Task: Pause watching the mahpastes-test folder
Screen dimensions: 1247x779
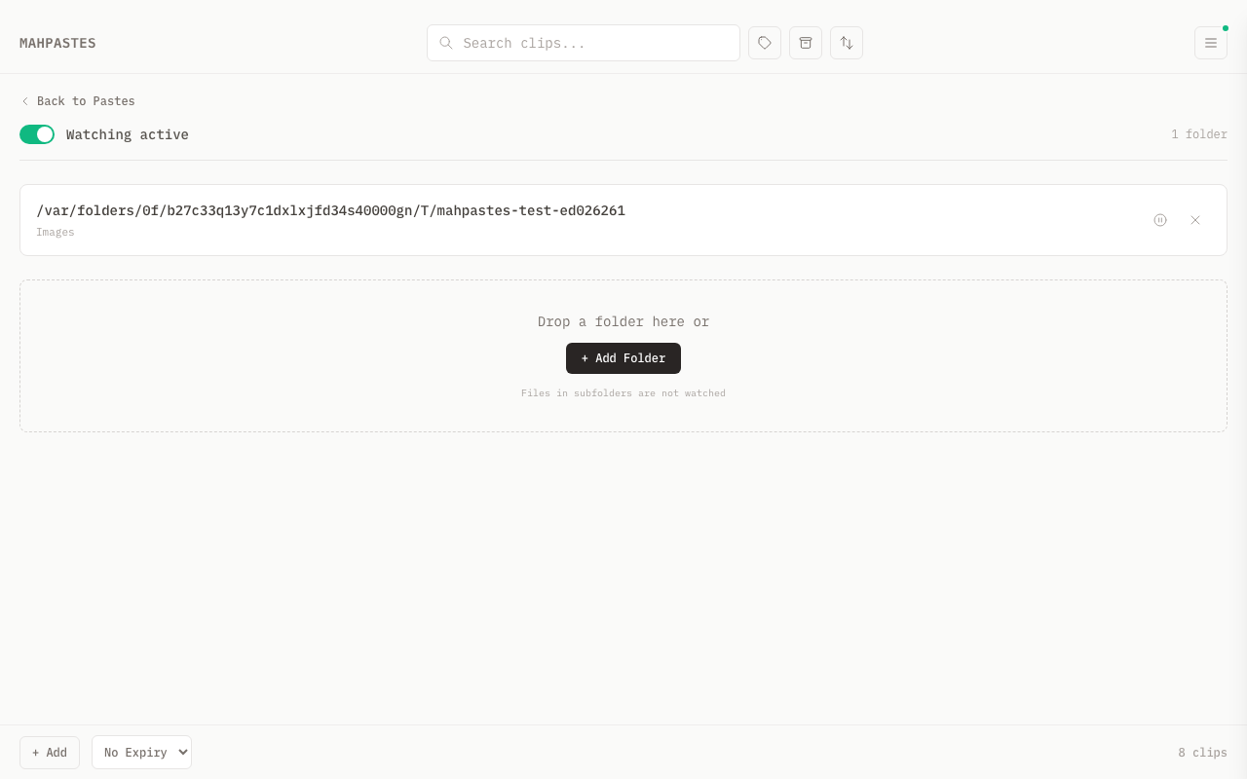Action: pos(1160,220)
